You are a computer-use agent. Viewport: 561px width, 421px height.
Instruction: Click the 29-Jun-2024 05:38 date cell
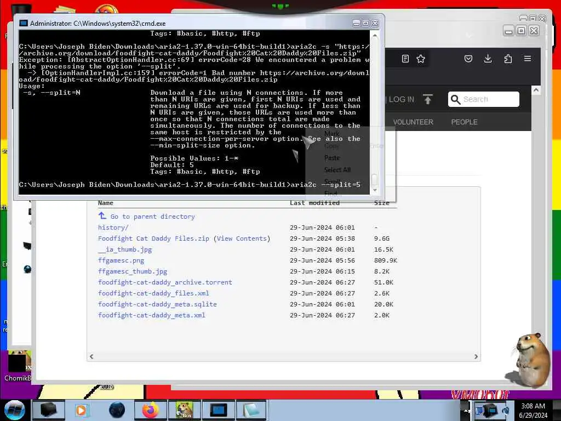(x=322, y=238)
